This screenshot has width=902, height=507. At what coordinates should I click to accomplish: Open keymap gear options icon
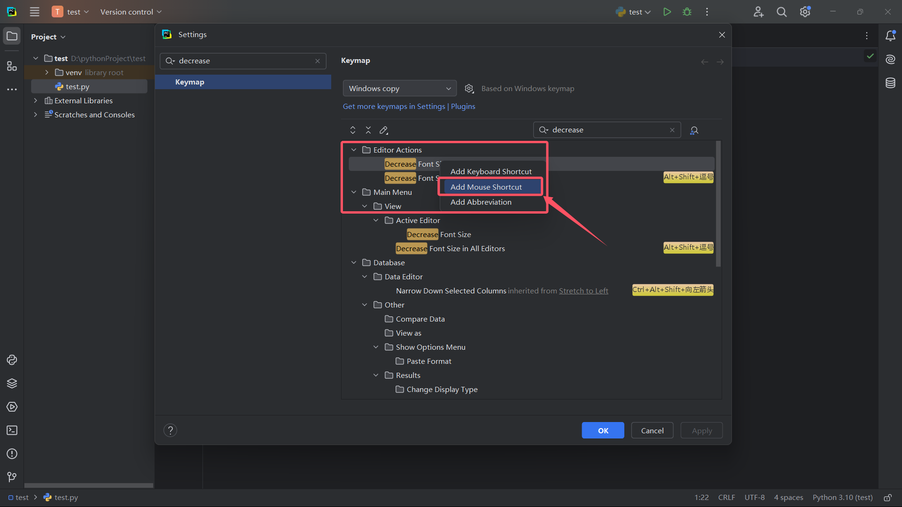[469, 88]
